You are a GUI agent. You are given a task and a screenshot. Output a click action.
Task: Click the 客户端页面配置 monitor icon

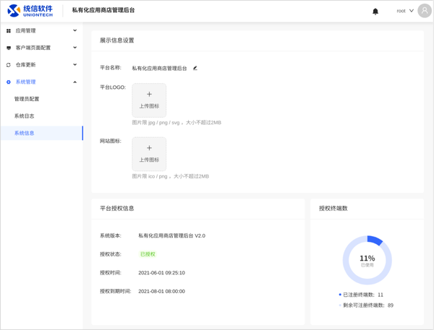[9, 48]
